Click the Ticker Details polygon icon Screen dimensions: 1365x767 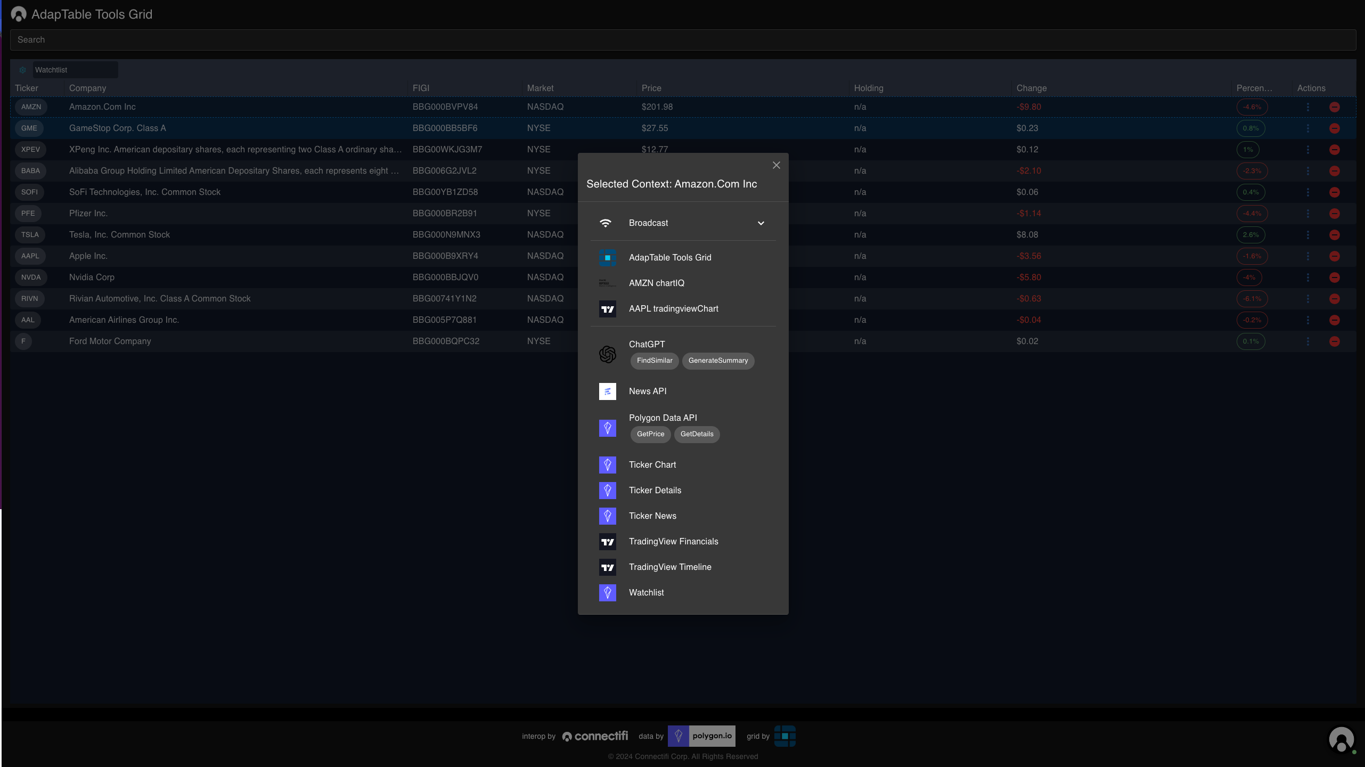tap(608, 491)
